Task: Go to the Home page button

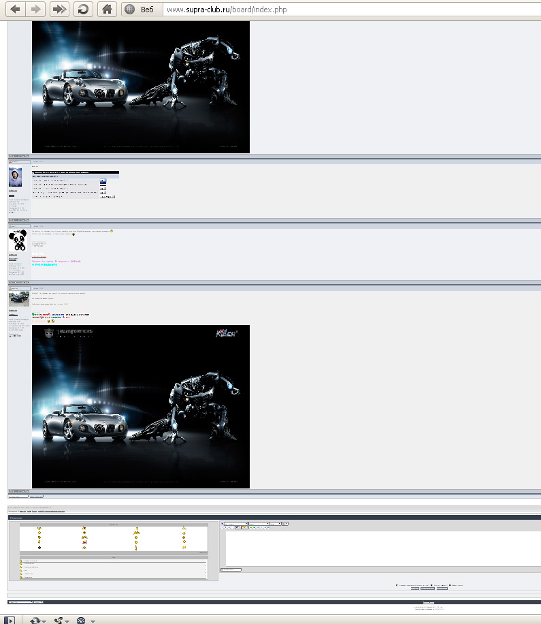Action: coord(105,10)
